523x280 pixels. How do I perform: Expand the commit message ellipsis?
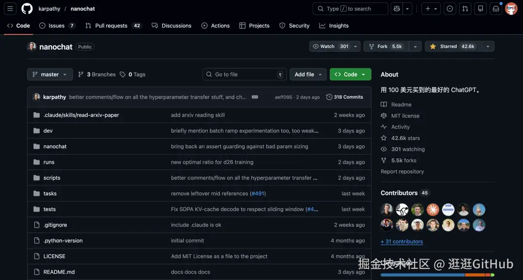[255, 97]
